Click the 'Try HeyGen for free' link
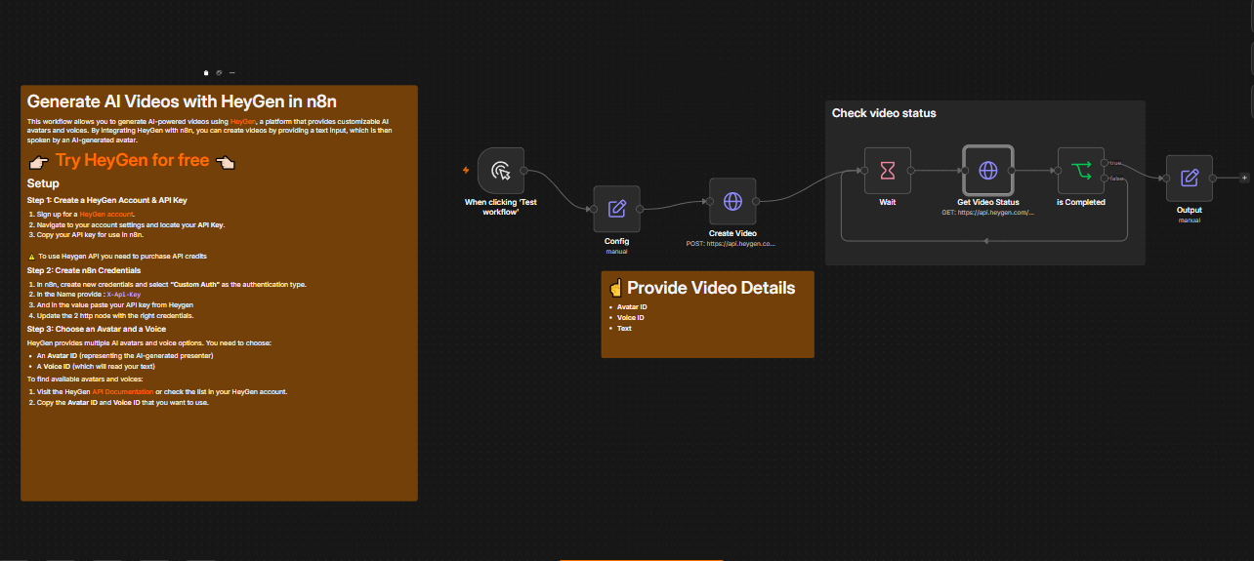The height and width of the screenshot is (561, 1254). (x=132, y=160)
